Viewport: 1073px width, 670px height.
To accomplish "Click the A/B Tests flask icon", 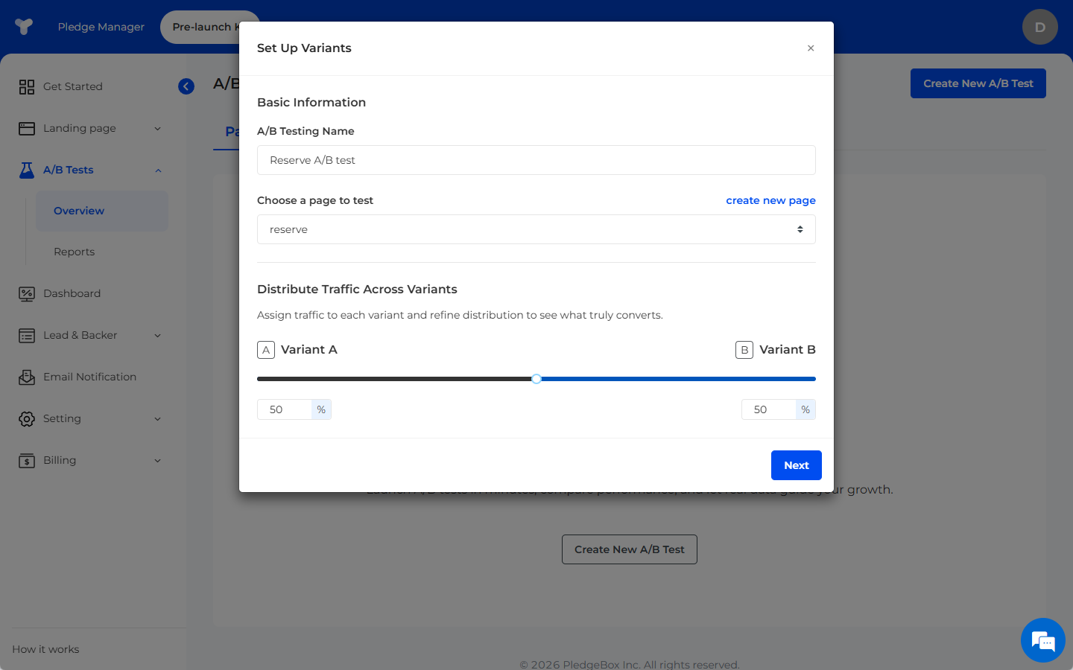I will tap(27, 170).
